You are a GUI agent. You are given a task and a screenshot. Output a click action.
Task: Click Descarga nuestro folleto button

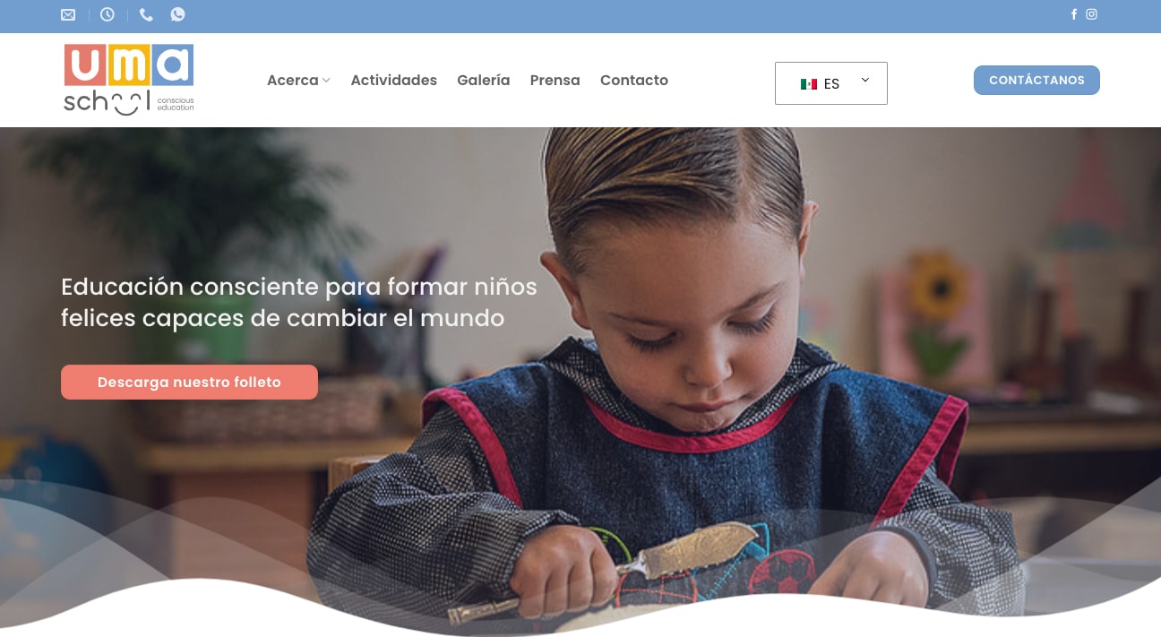(189, 382)
